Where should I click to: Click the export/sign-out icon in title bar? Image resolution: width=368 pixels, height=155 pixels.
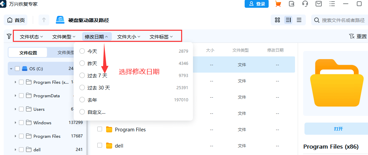pos(292,4)
